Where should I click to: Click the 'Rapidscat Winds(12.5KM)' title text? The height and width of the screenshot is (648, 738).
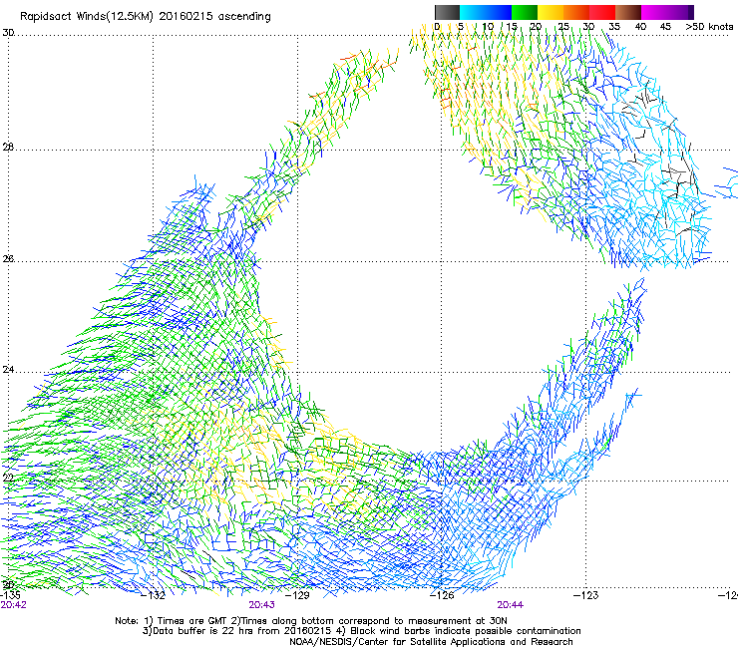click(87, 17)
